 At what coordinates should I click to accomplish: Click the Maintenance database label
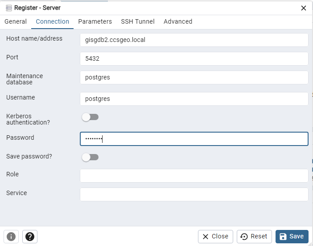point(25,79)
